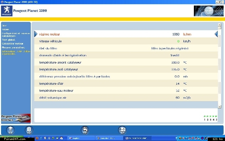Screen dimensions: 225x141
Task: Open 'Mesures paramètres.' in the sidebar
Action: click(13, 47)
